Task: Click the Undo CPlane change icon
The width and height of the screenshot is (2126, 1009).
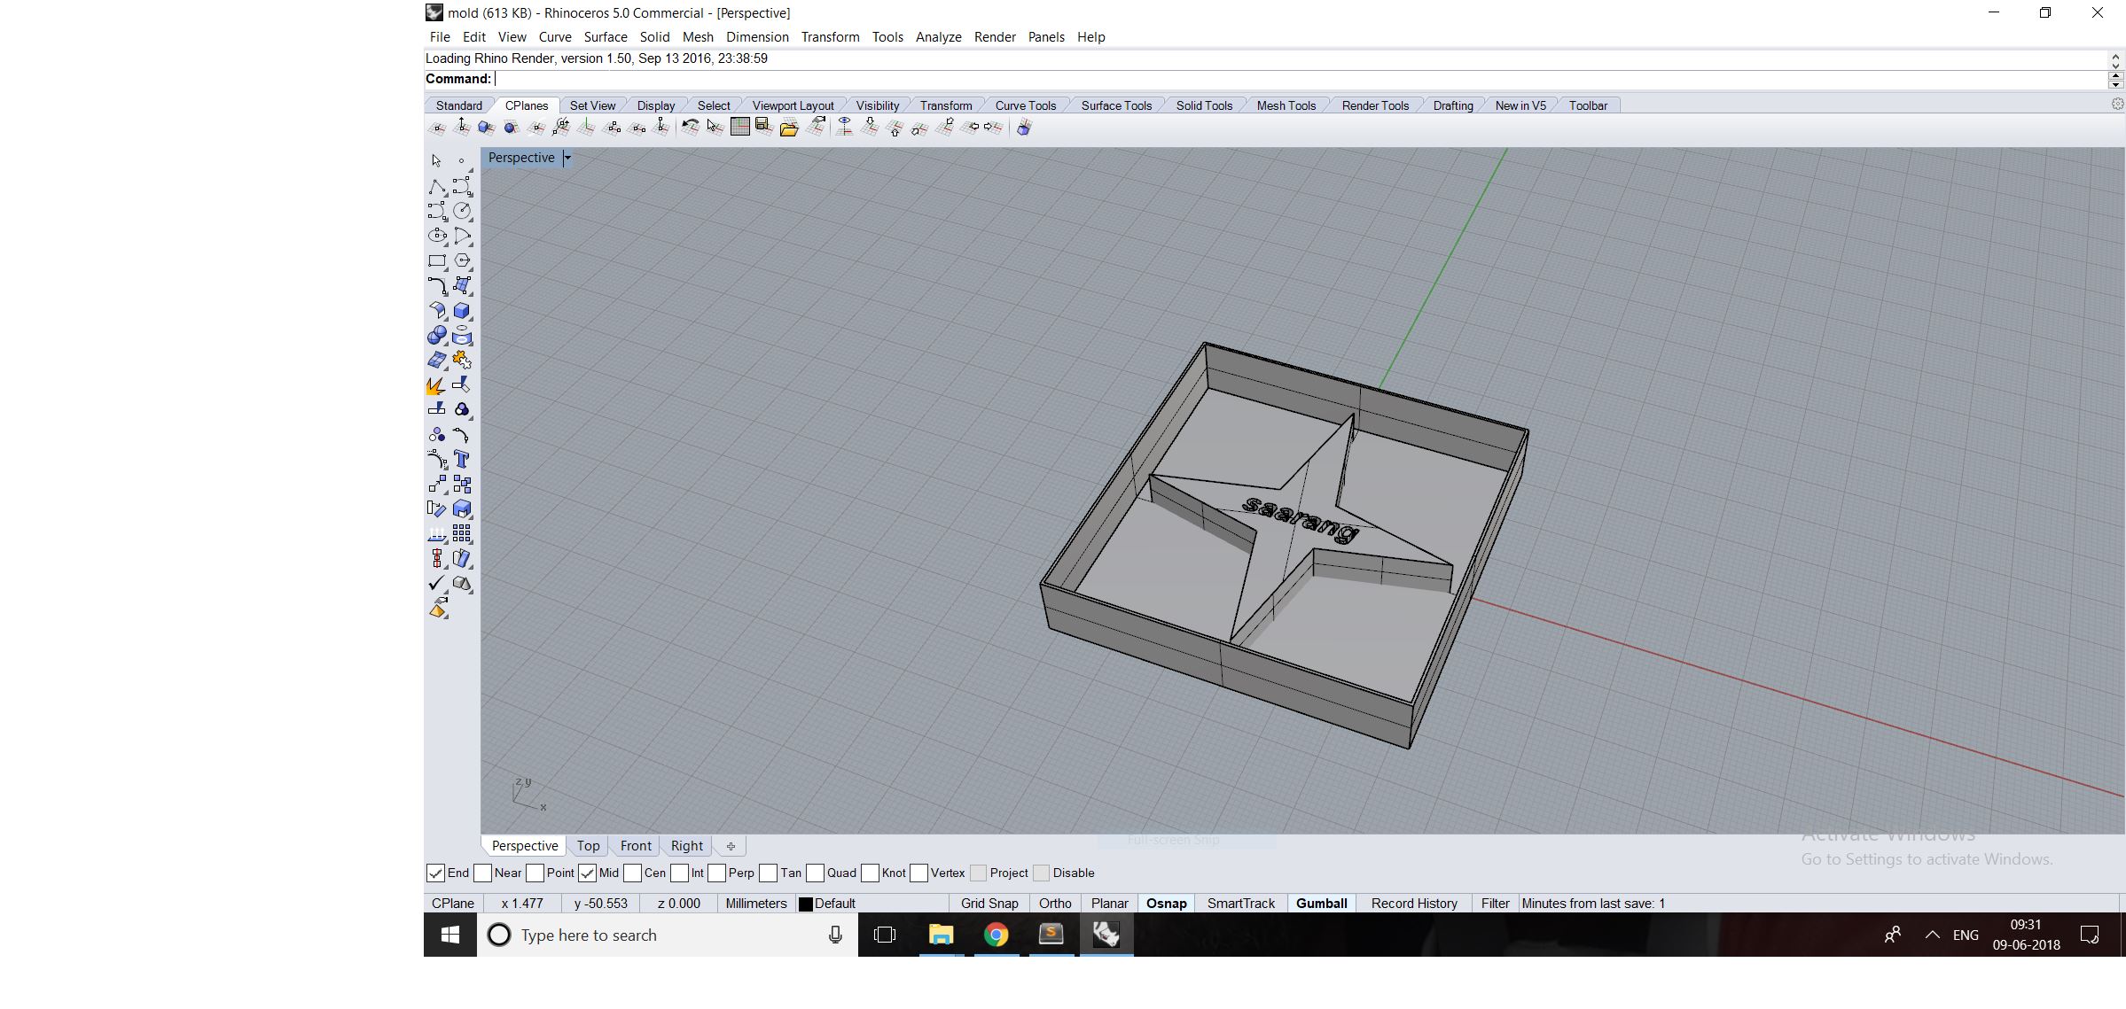Action: 690,128
